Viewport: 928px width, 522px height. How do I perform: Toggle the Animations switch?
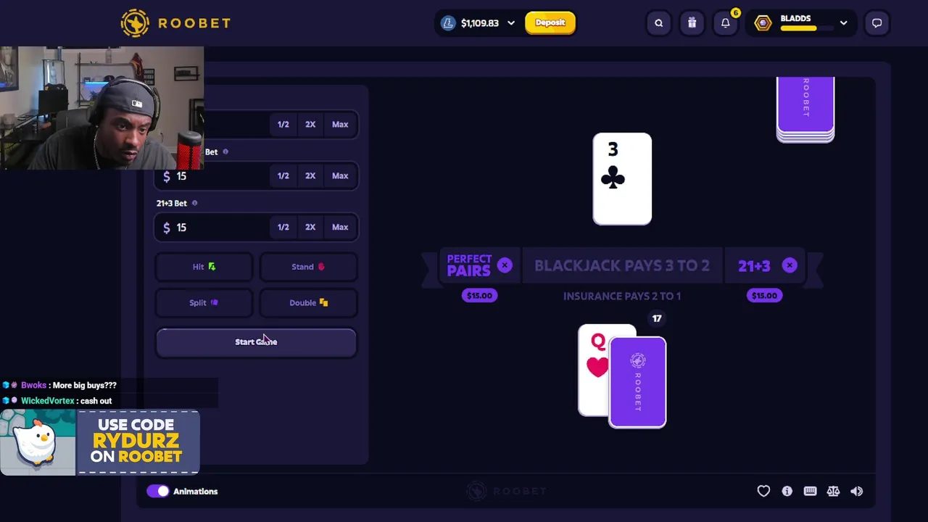(x=157, y=491)
